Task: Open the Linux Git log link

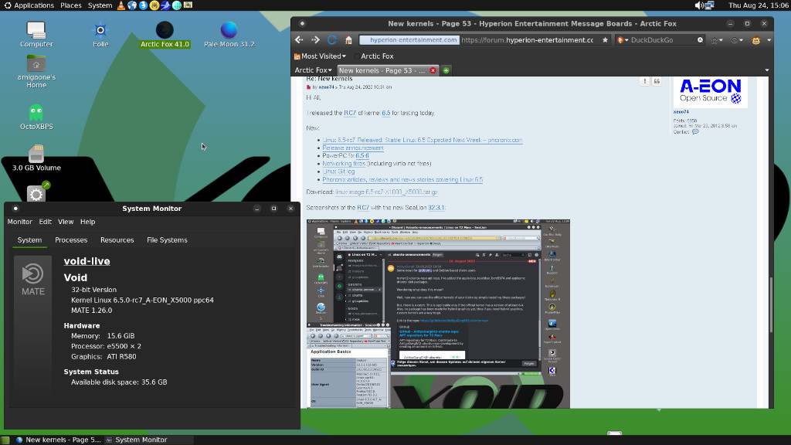Action: [338, 172]
